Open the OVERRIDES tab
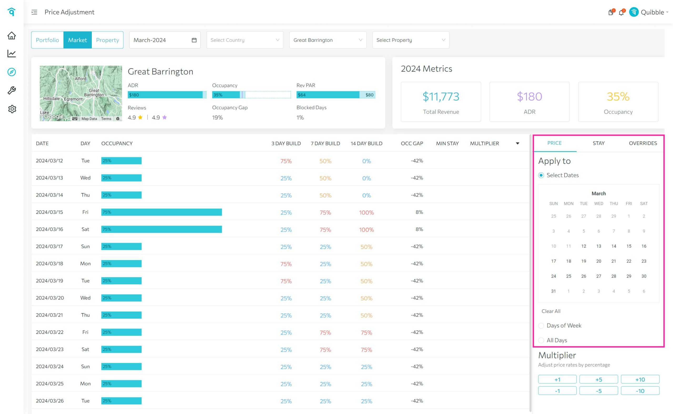 coord(643,143)
